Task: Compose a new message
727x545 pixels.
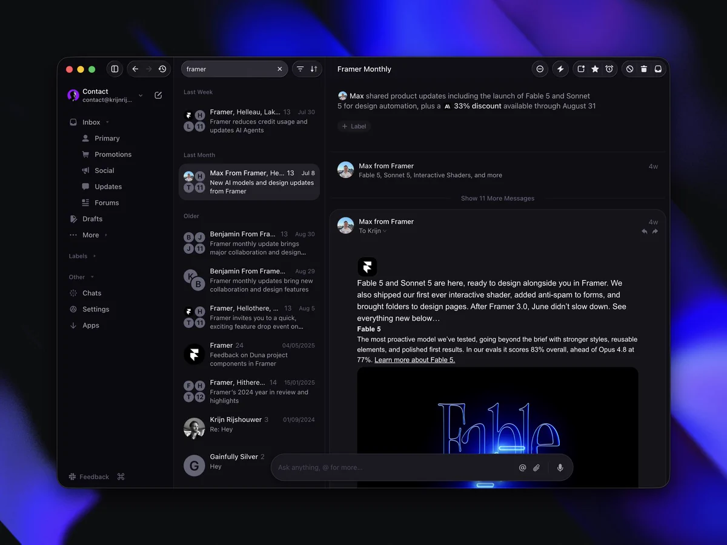Action: coord(158,95)
